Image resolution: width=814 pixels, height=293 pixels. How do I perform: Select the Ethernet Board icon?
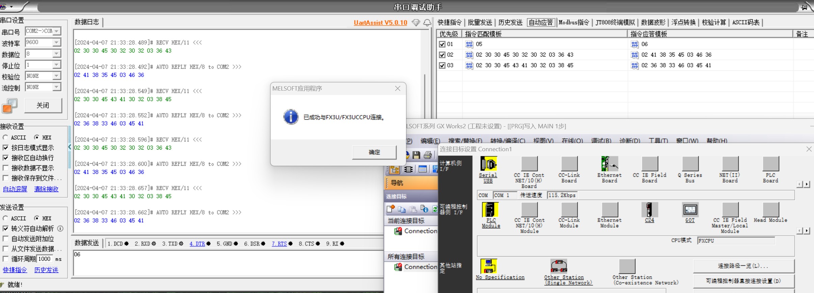tap(609, 164)
